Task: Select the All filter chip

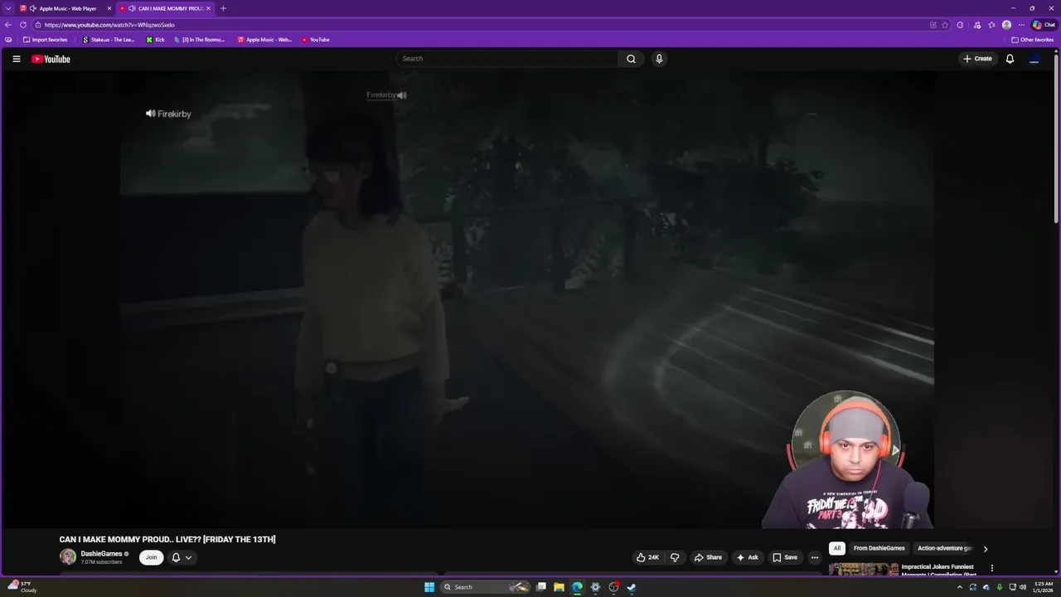Action: pyautogui.click(x=837, y=548)
